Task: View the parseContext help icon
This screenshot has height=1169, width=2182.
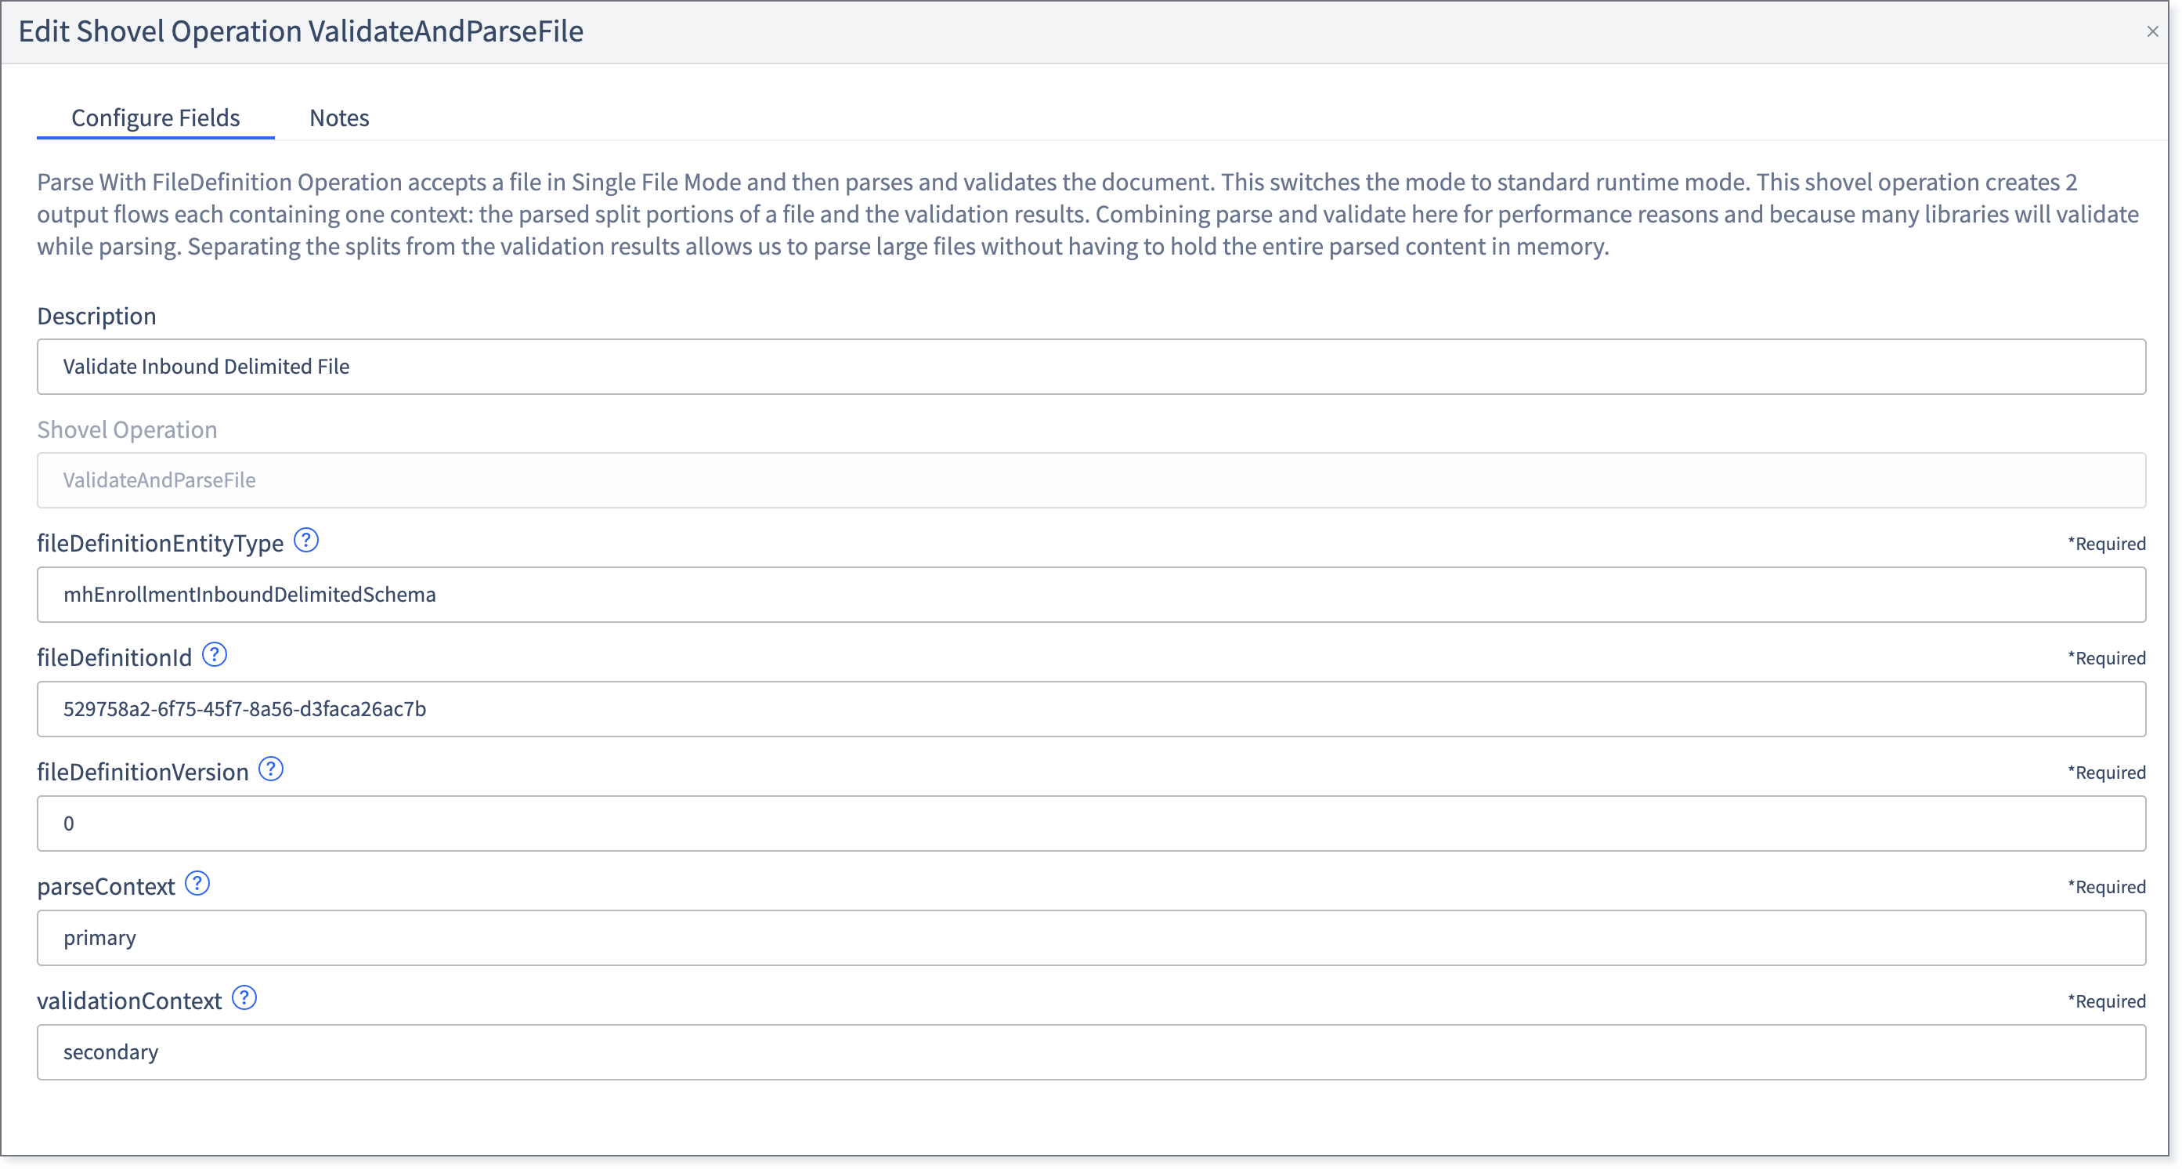Action: pos(197,884)
